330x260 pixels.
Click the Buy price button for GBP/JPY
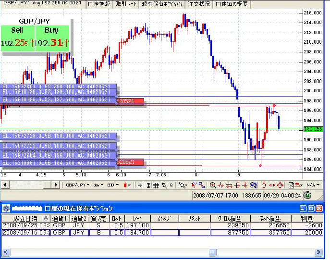52,38
